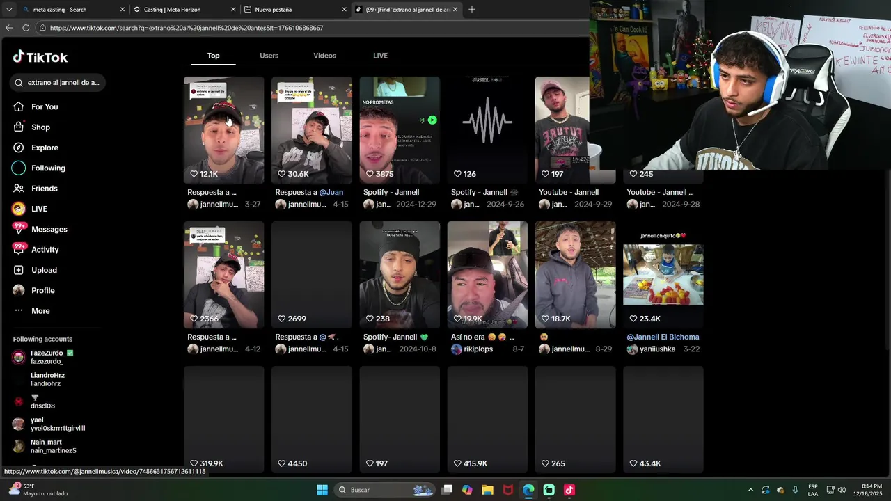Click the @Juan mention link
Image resolution: width=891 pixels, height=501 pixels.
pyautogui.click(x=331, y=192)
